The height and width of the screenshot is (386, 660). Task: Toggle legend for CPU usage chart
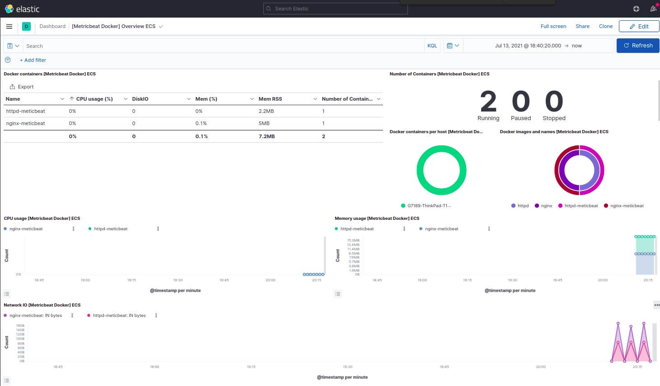pos(7,294)
